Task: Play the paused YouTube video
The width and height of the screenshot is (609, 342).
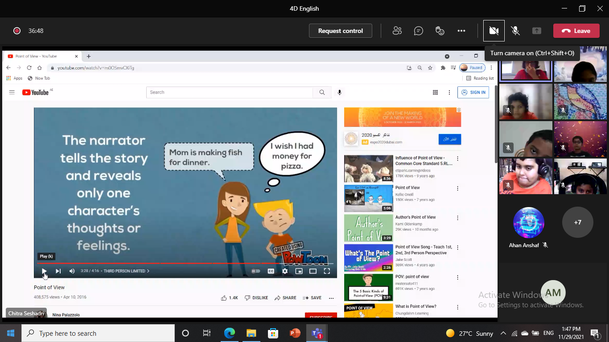Action: click(x=44, y=271)
